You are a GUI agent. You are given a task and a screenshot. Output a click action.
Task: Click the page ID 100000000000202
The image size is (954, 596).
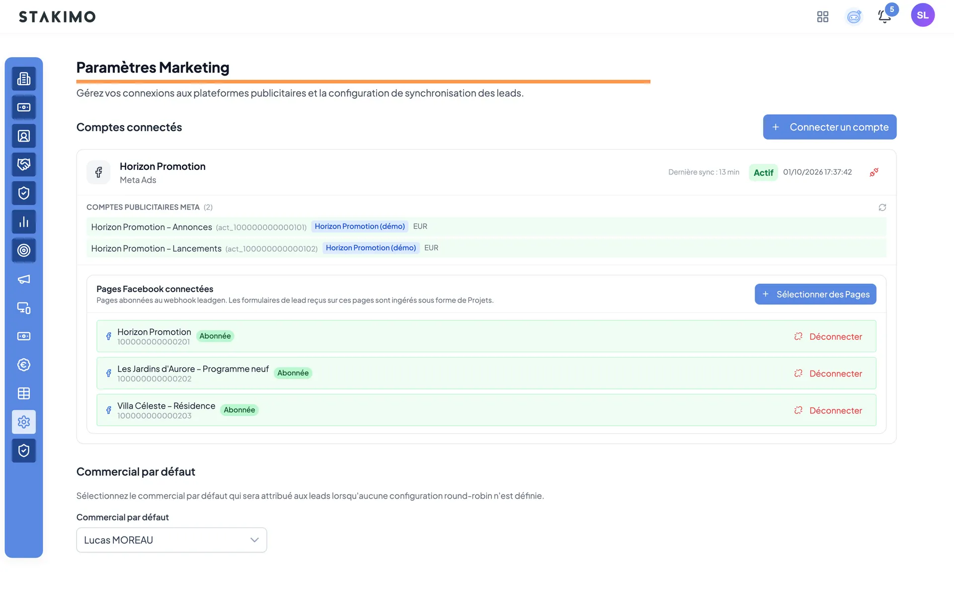pos(154,379)
